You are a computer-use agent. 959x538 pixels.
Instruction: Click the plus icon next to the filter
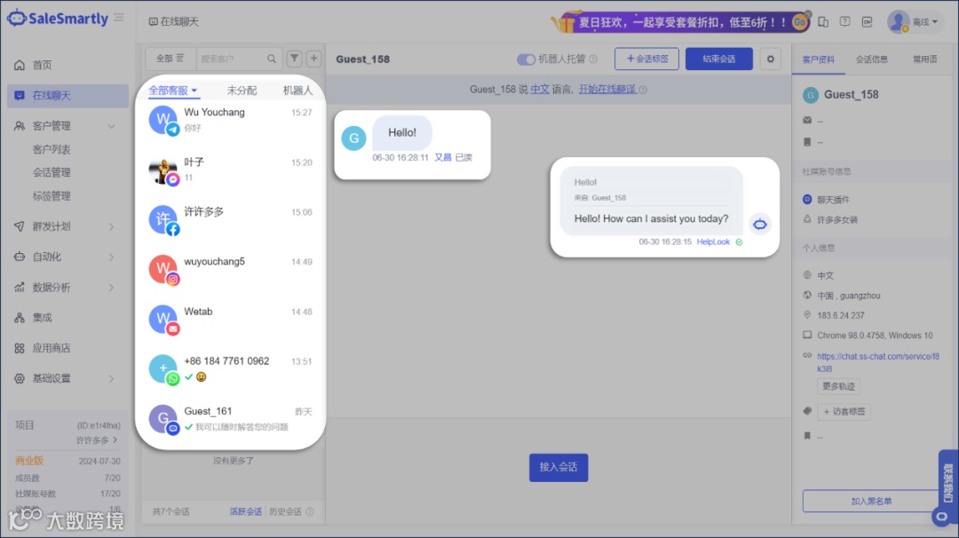click(313, 58)
